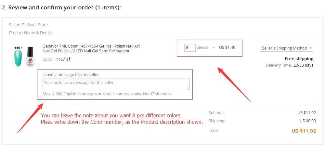
Task: Click the resize grip on the message box
Action: pos(188,88)
